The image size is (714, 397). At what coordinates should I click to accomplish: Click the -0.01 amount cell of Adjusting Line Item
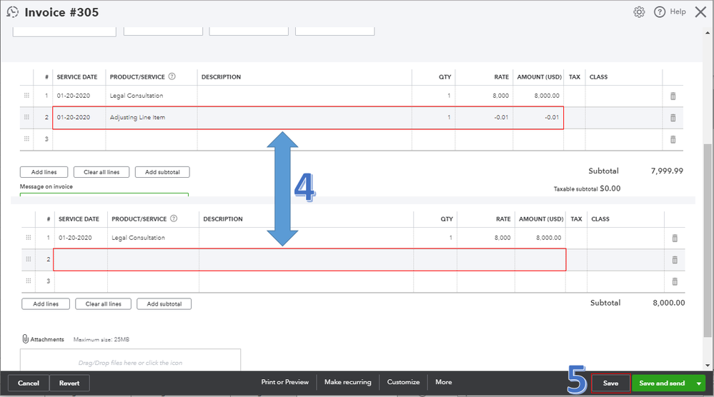[x=537, y=117]
